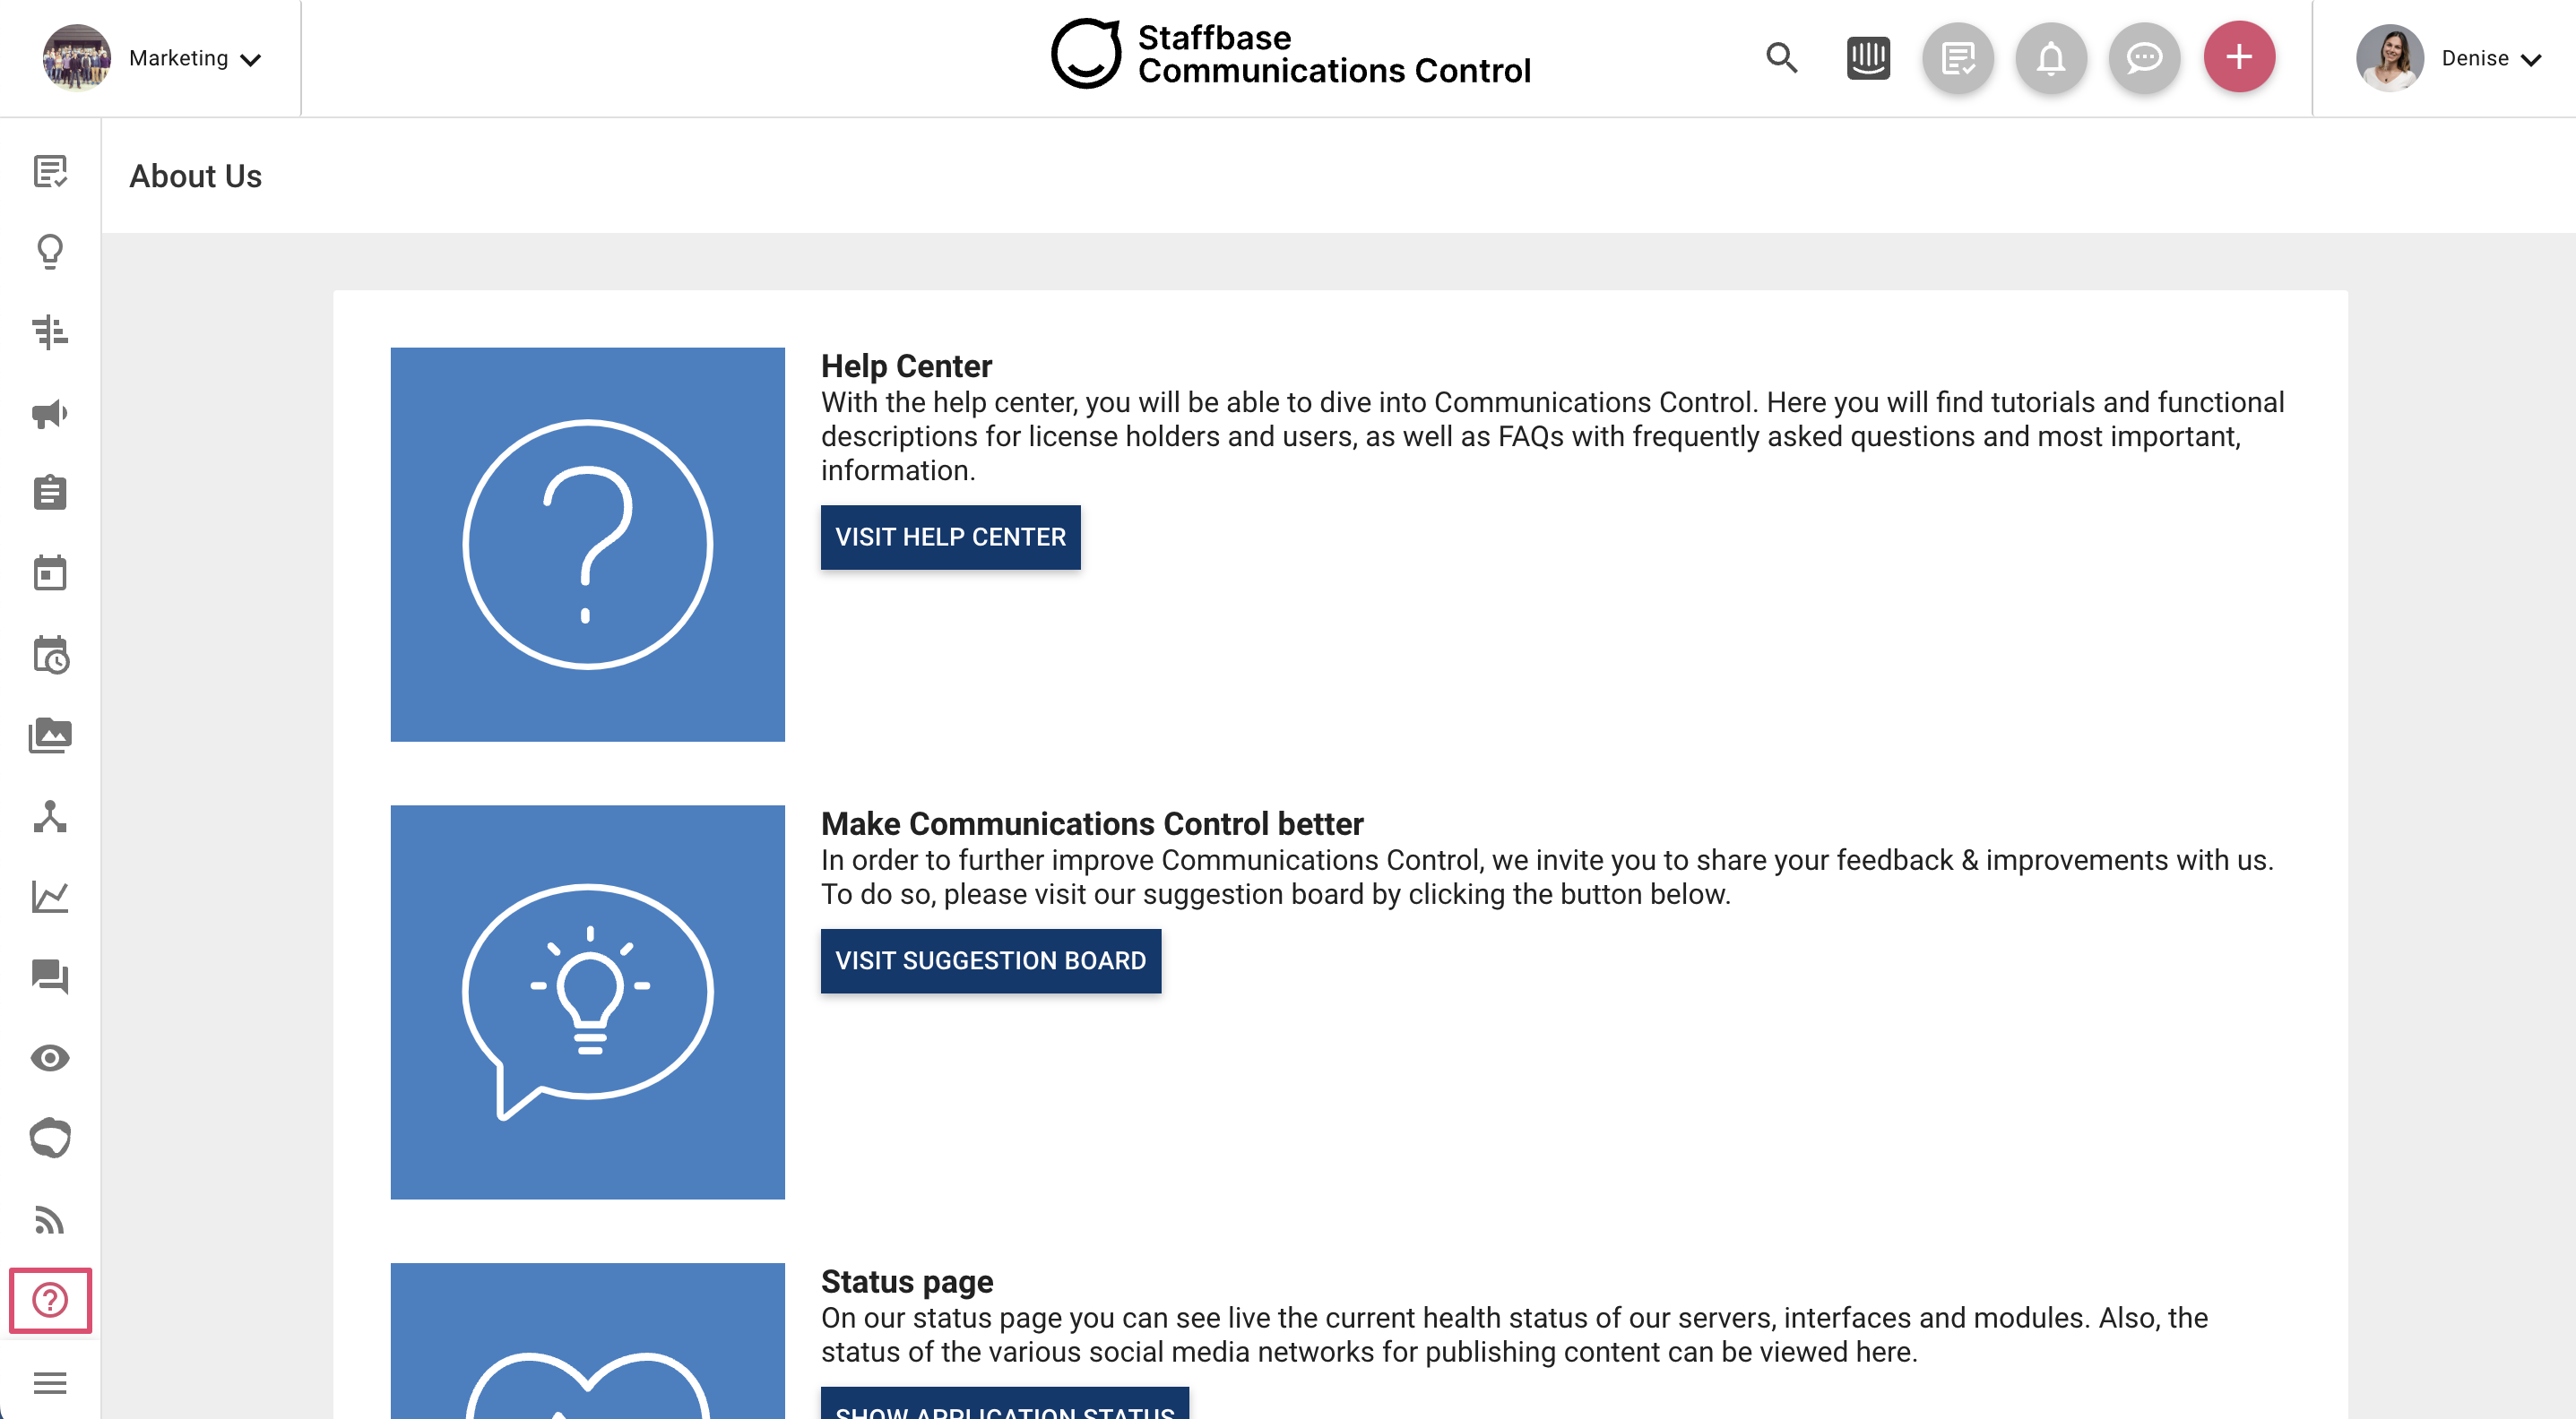Click the red plus create button
Screen dimensions: 2576x1419
point(2239,57)
